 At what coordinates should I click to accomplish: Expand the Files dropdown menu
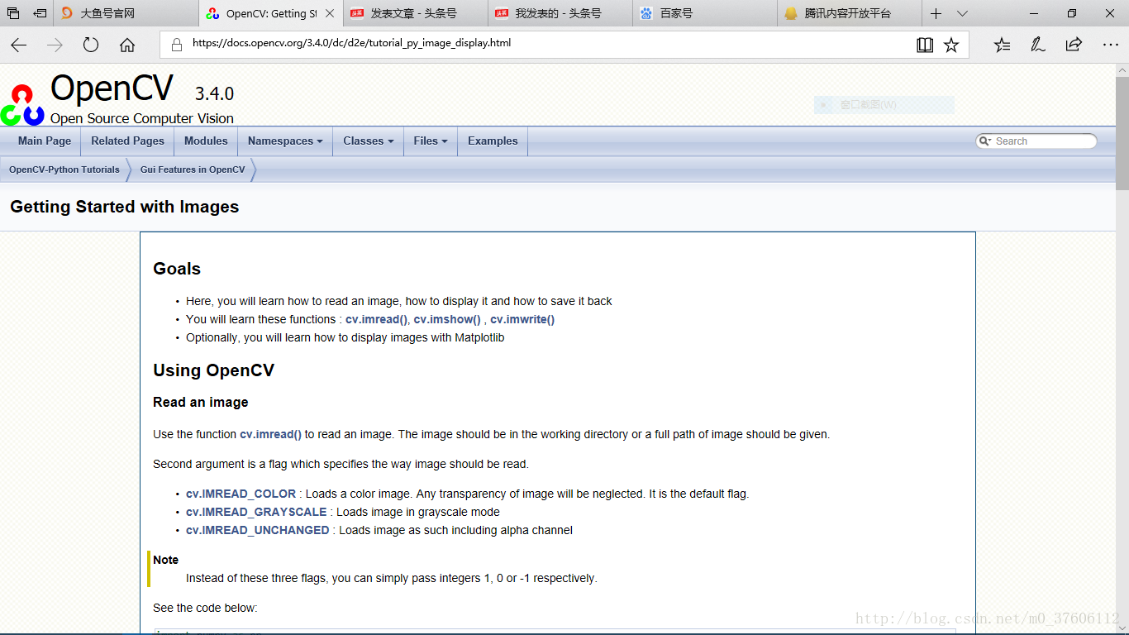431,141
